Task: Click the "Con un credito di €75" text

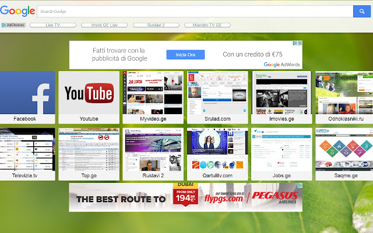Action: [252, 54]
